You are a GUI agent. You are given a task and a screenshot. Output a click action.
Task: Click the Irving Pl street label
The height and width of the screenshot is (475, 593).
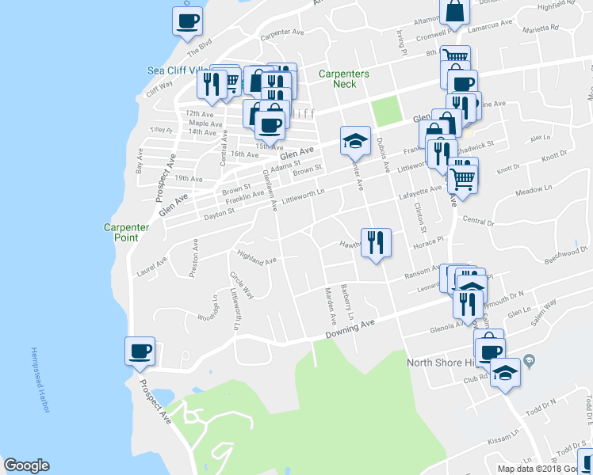point(401,43)
